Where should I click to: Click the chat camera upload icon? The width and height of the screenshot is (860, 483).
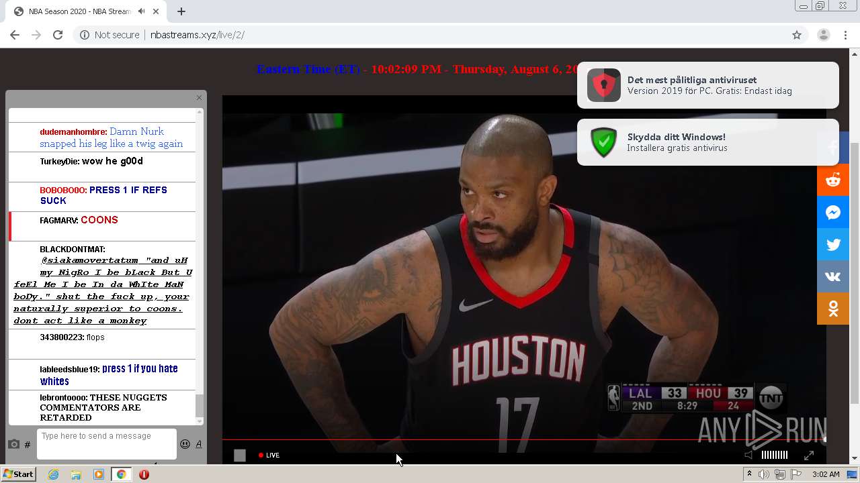tap(13, 444)
